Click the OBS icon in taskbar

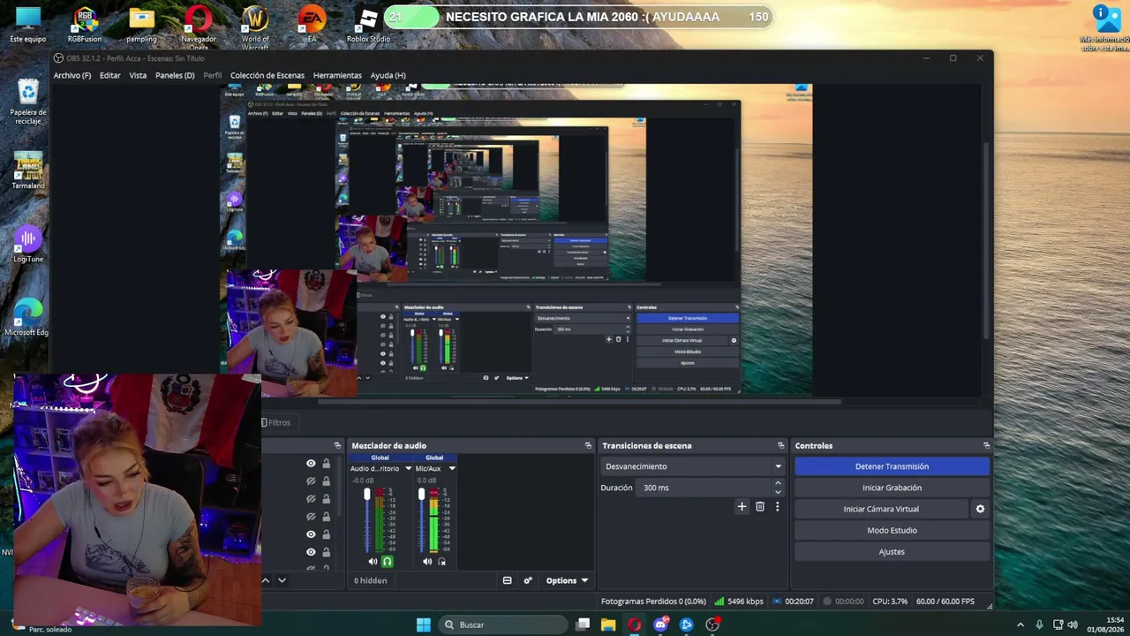pos(712,625)
